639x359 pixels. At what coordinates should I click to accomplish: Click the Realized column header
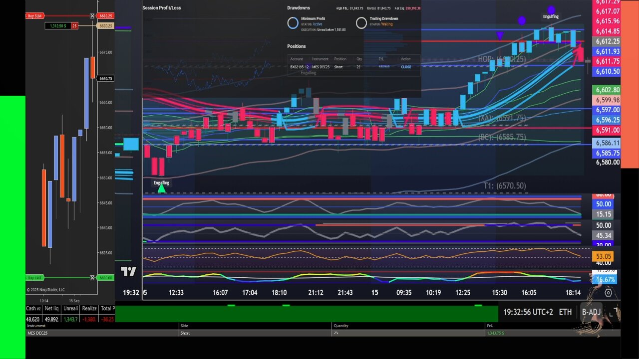coord(89,308)
